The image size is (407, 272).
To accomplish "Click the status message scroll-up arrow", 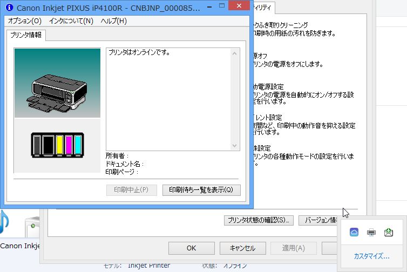I will 235,53.
